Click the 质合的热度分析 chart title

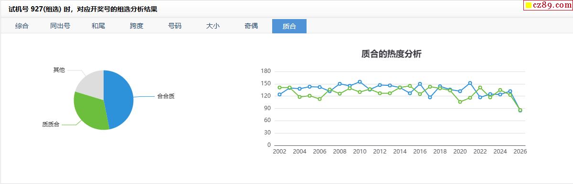[392, 54]
